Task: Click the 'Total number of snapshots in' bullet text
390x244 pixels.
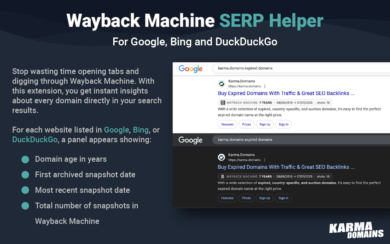Action: (87, 206)
